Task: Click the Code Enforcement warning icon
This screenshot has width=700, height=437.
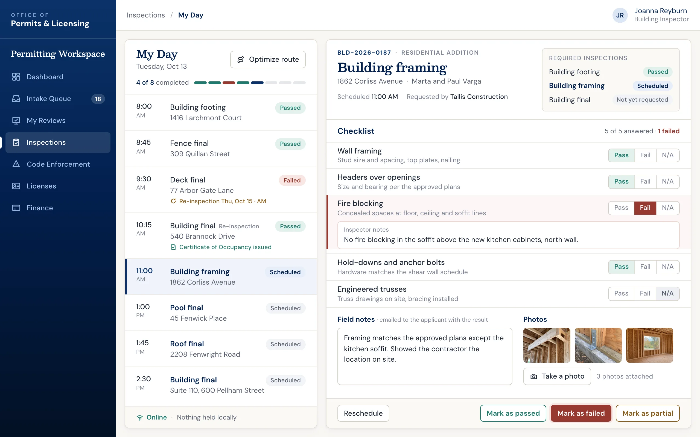Action: click(16, 164)
